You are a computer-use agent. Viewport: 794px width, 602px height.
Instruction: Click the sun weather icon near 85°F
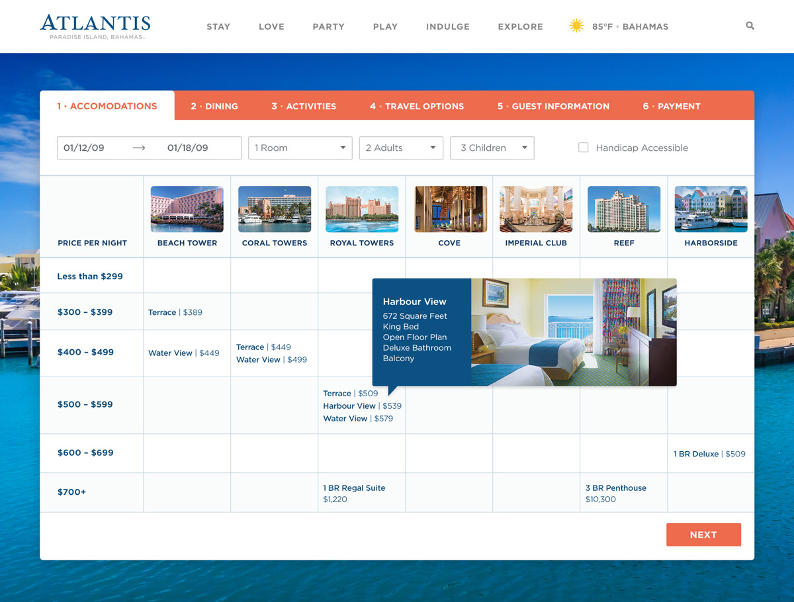tap(576, 26)
